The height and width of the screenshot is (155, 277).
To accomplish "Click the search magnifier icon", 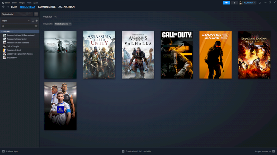I will 3,26.
